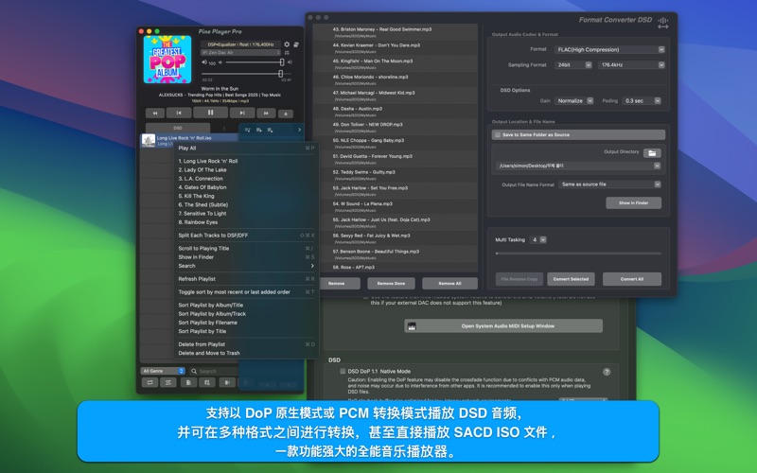Click the search magnifier icon in Pine Player

(194, 371)
